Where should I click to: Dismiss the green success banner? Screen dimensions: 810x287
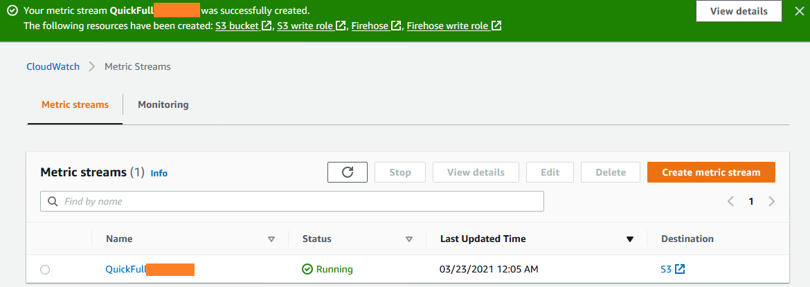coord(799,11)
